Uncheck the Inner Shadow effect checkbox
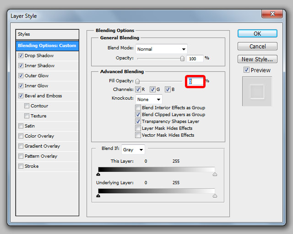 (21, 66)
